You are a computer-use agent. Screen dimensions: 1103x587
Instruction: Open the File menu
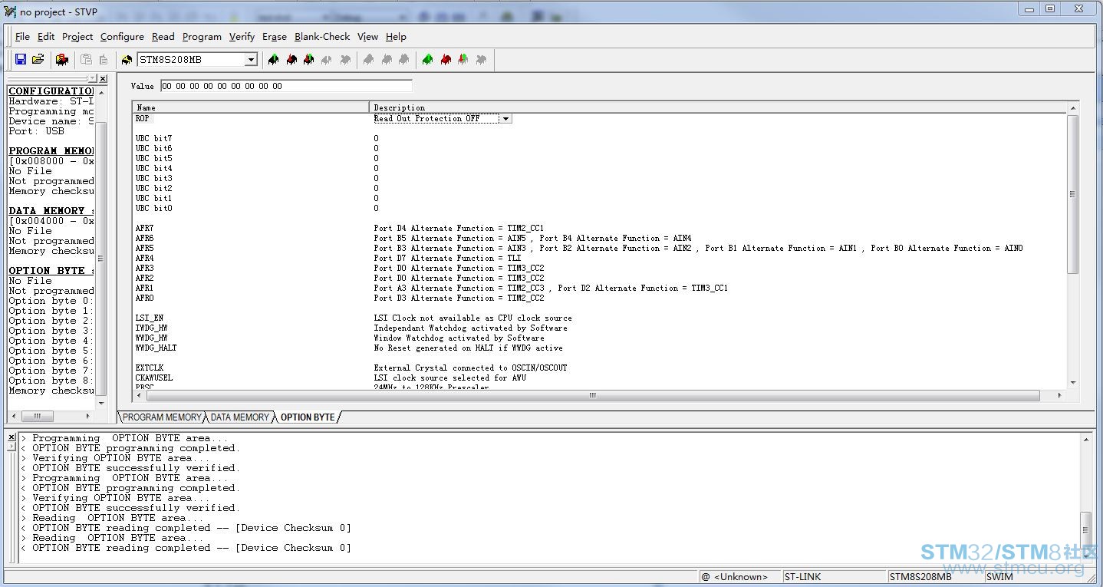pyautogui.click(x=22, y=36)
